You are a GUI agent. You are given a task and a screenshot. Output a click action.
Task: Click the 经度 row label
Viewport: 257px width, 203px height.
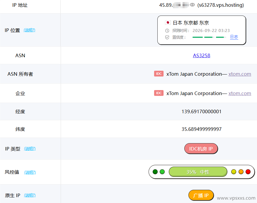pyautogui.click(x=20, y=111)
